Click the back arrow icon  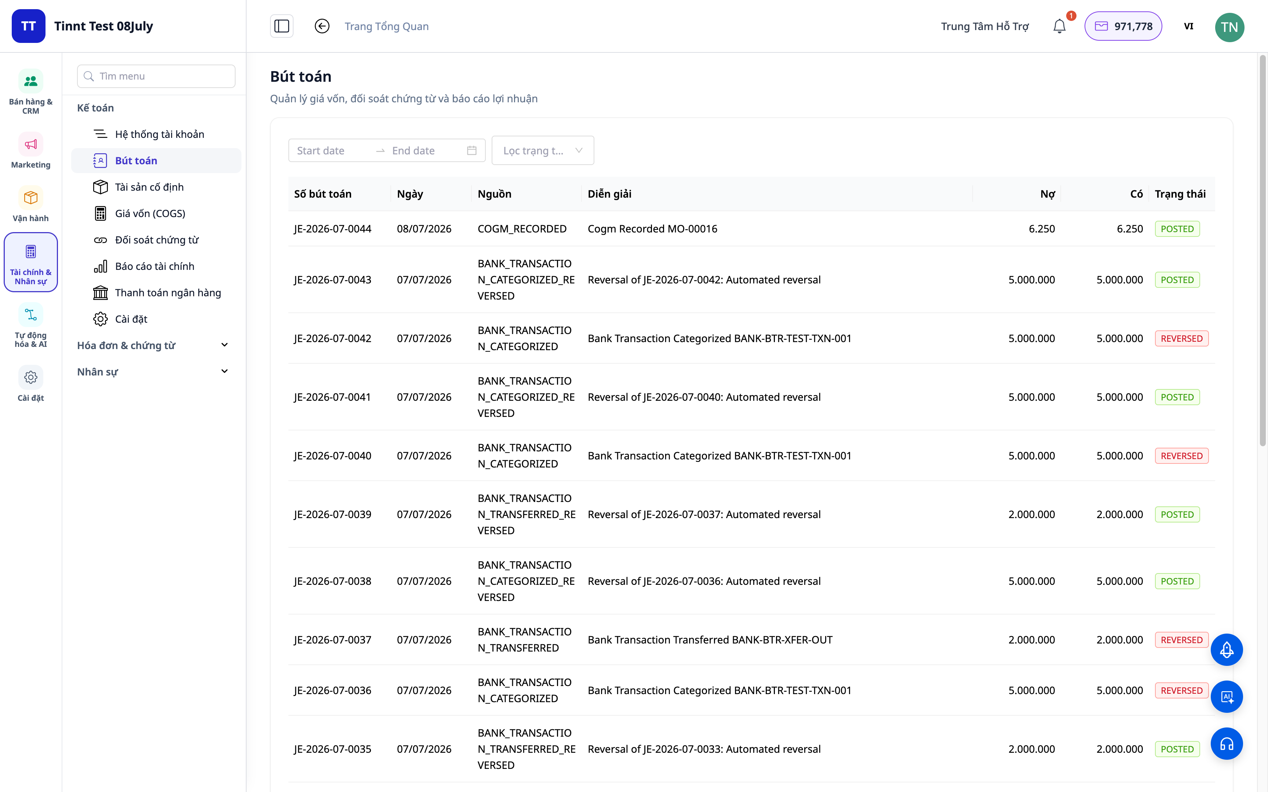322,26
